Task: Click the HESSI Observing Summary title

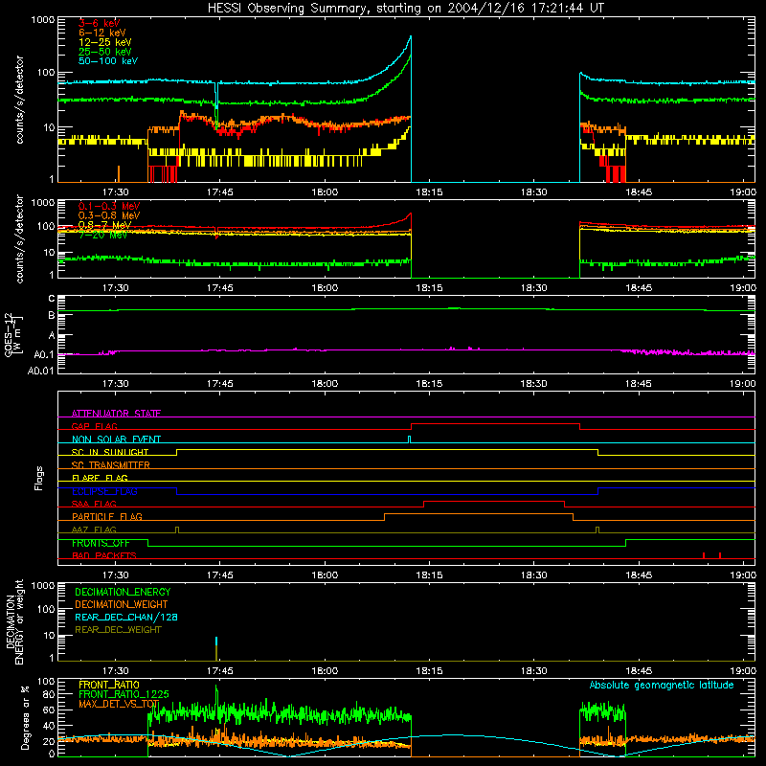Action: 406,9
